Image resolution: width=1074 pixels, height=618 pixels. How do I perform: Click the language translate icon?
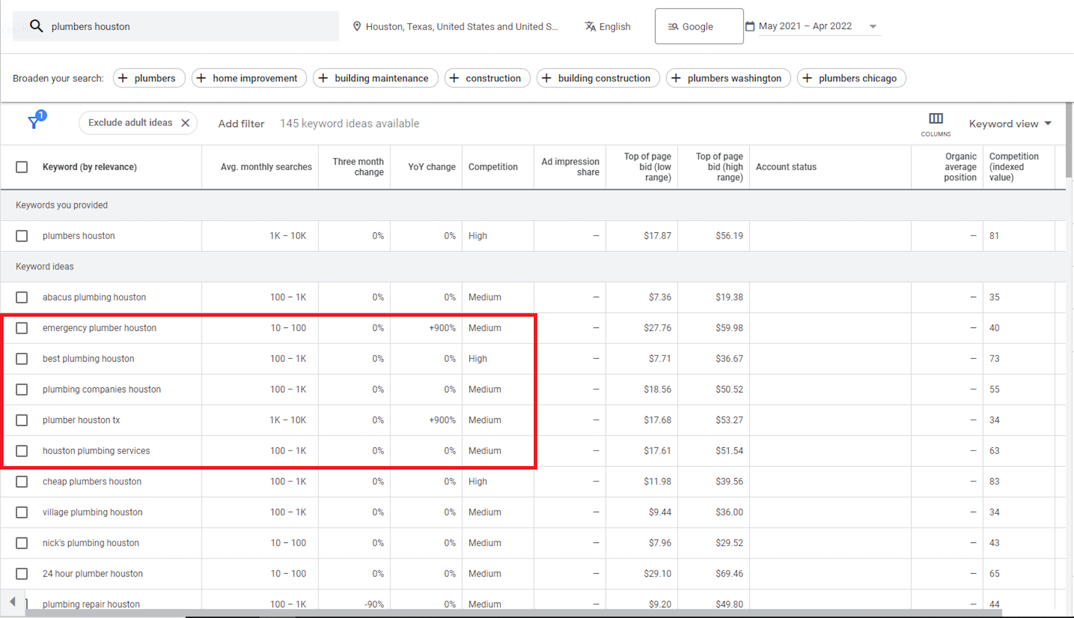click(x=590, y=26)
